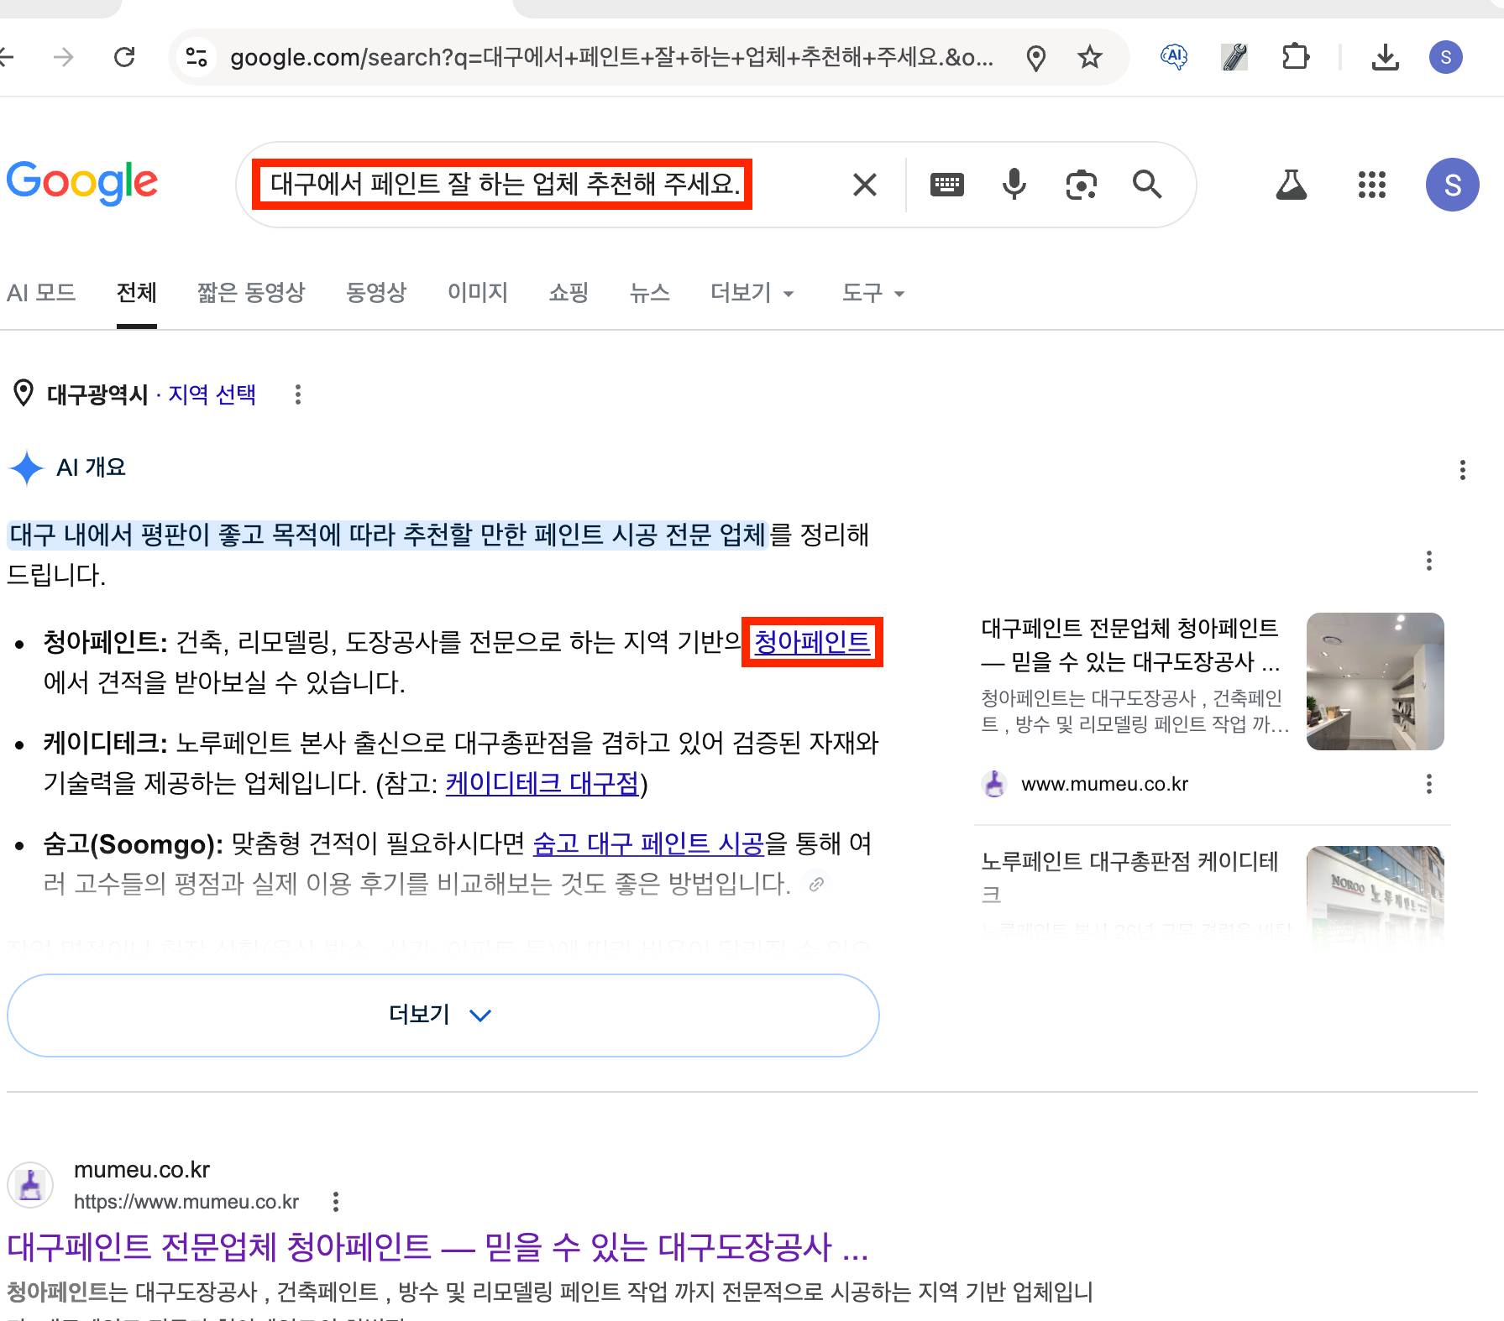Bookmark this page with the star icon
The width and height of the screenshot is (1504, 1321).
[x=1090, y=57]
